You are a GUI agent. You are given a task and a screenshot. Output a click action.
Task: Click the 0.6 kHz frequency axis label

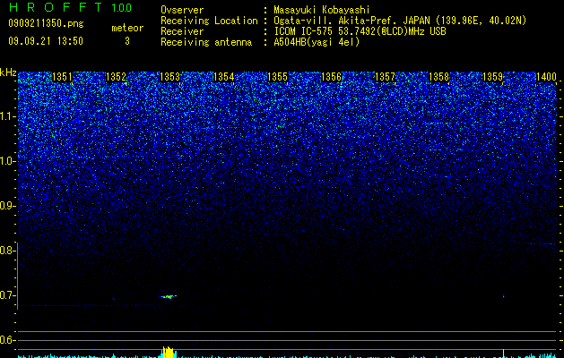(x=8, y=340)
